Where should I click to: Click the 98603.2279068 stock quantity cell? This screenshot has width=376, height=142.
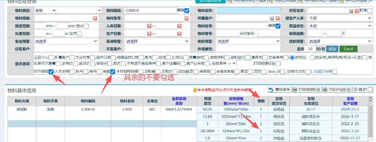pos(179,109)
